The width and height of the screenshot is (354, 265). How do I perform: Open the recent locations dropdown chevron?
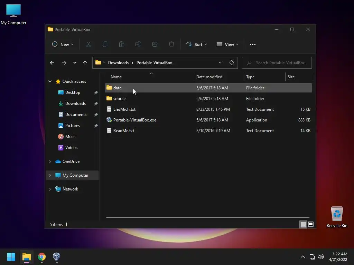click(x=75, y=63)
